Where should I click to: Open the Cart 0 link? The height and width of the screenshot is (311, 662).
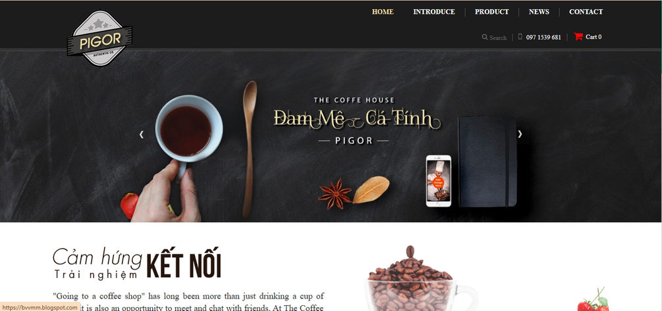point(593,37)
